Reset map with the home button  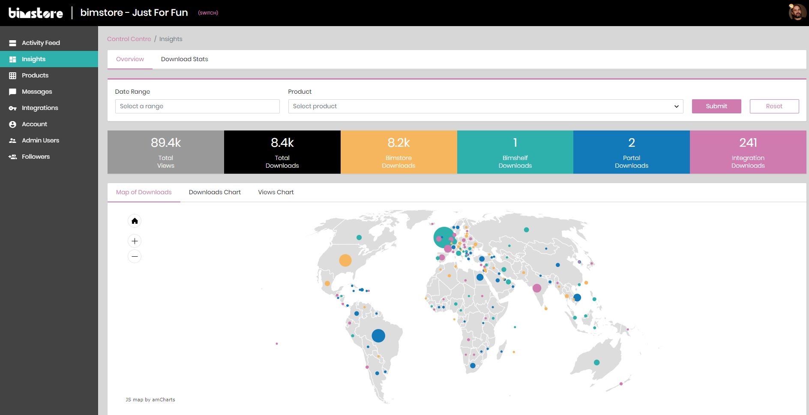pos(135,221)
